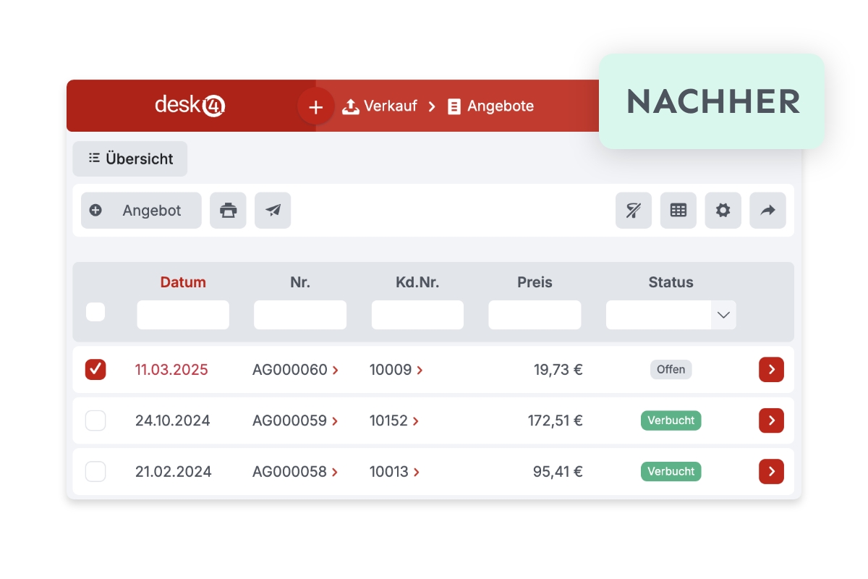The image size is (868, 579).
Task: Click the desk4 logo
Action: tap(190, 106)
